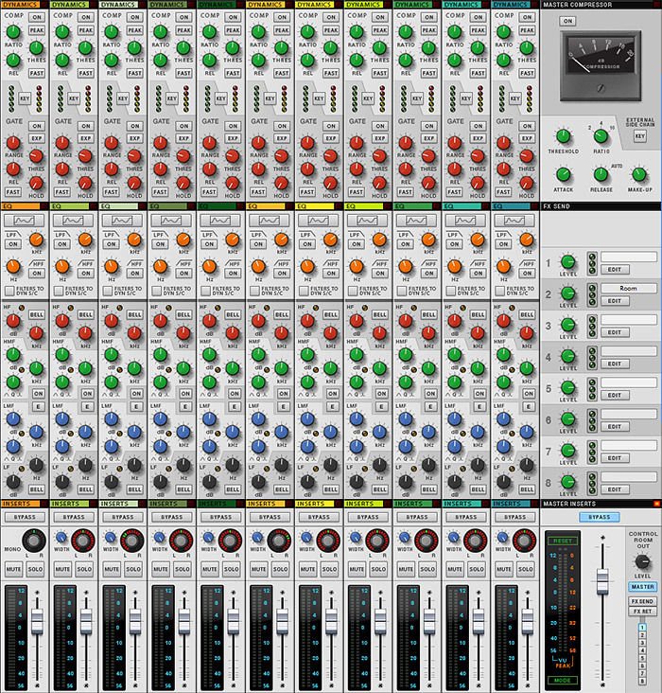
Task: Turn on the Master Compressor
Action: (x=567, y=22)
